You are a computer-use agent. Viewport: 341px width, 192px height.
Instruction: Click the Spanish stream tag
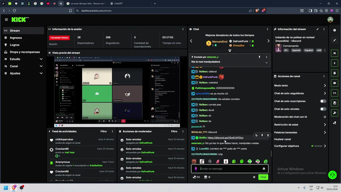(296, 50)
